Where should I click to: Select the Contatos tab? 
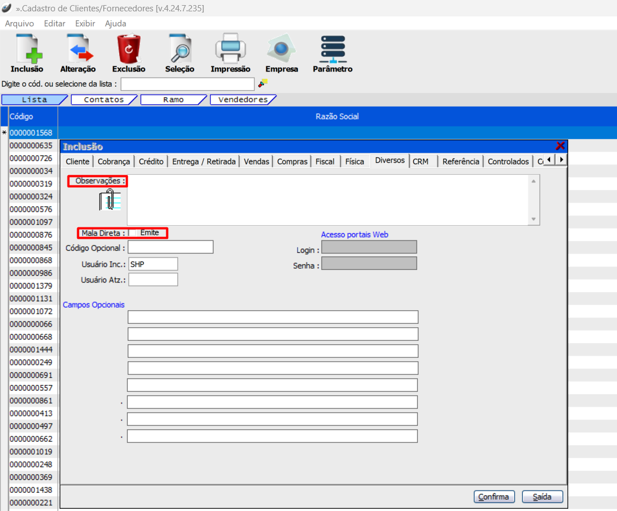tap(104, 100)
